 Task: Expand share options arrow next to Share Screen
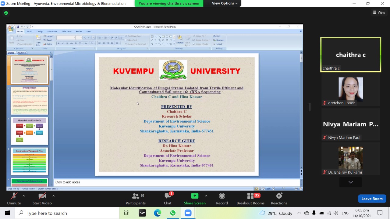pyautogui.click(x=206, y=196)
